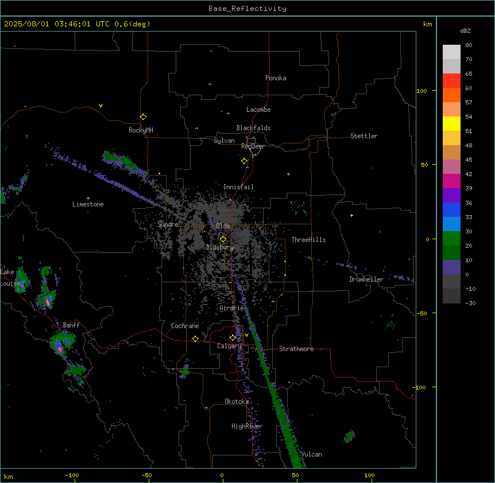Click the yellow diamond marker above Didsbury
495x483 pixels.
click(223, 239)
